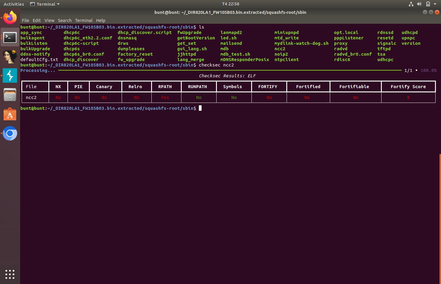Screen dimensions: 441x284
Task: Click the dhcp6c_eth2.2.conf filename
Action: (88, 38)
